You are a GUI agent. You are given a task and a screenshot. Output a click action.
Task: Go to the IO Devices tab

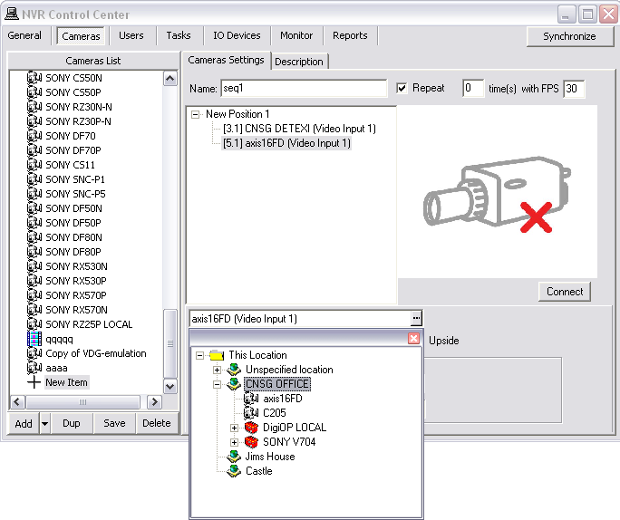(x=237, y=35)
